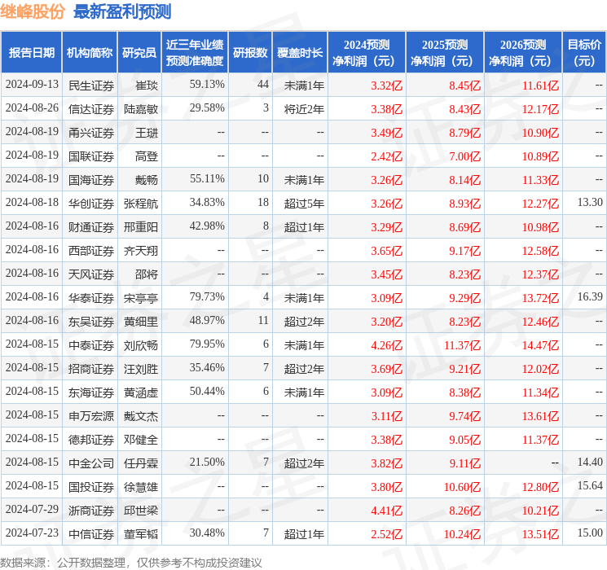Image resolution: width=607 pixels, height=570 pixels.
Task: Select the 国海证券 institution cell
Action: click(x=91, y=180)
